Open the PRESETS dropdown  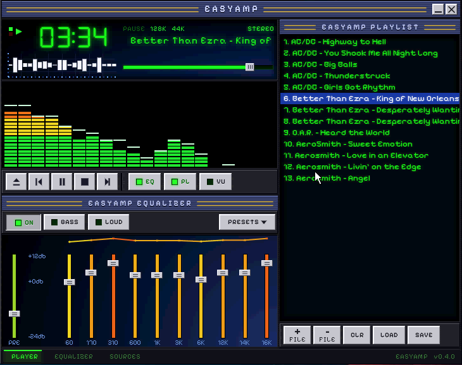click(x=247, y=222)
